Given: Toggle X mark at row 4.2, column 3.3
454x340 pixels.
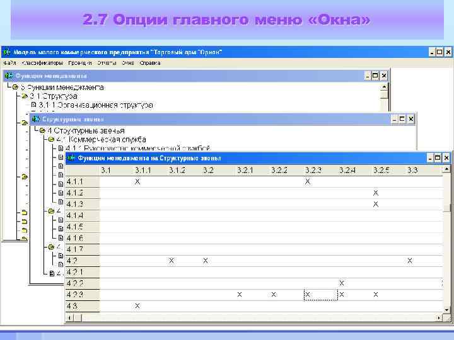Looking at the screenshot, I should click(x=410, y=261).
